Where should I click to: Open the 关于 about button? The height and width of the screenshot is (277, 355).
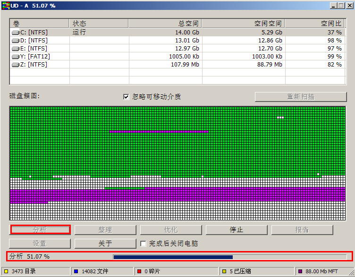[x=105, y=243]
